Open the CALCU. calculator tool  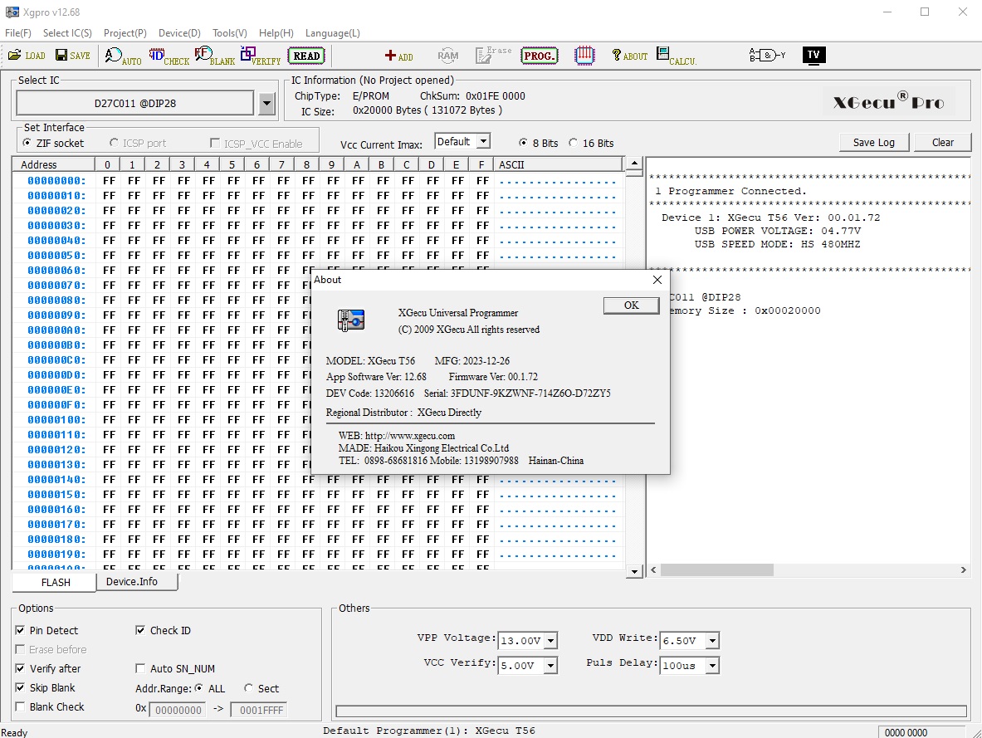click(x=676, y=56)
